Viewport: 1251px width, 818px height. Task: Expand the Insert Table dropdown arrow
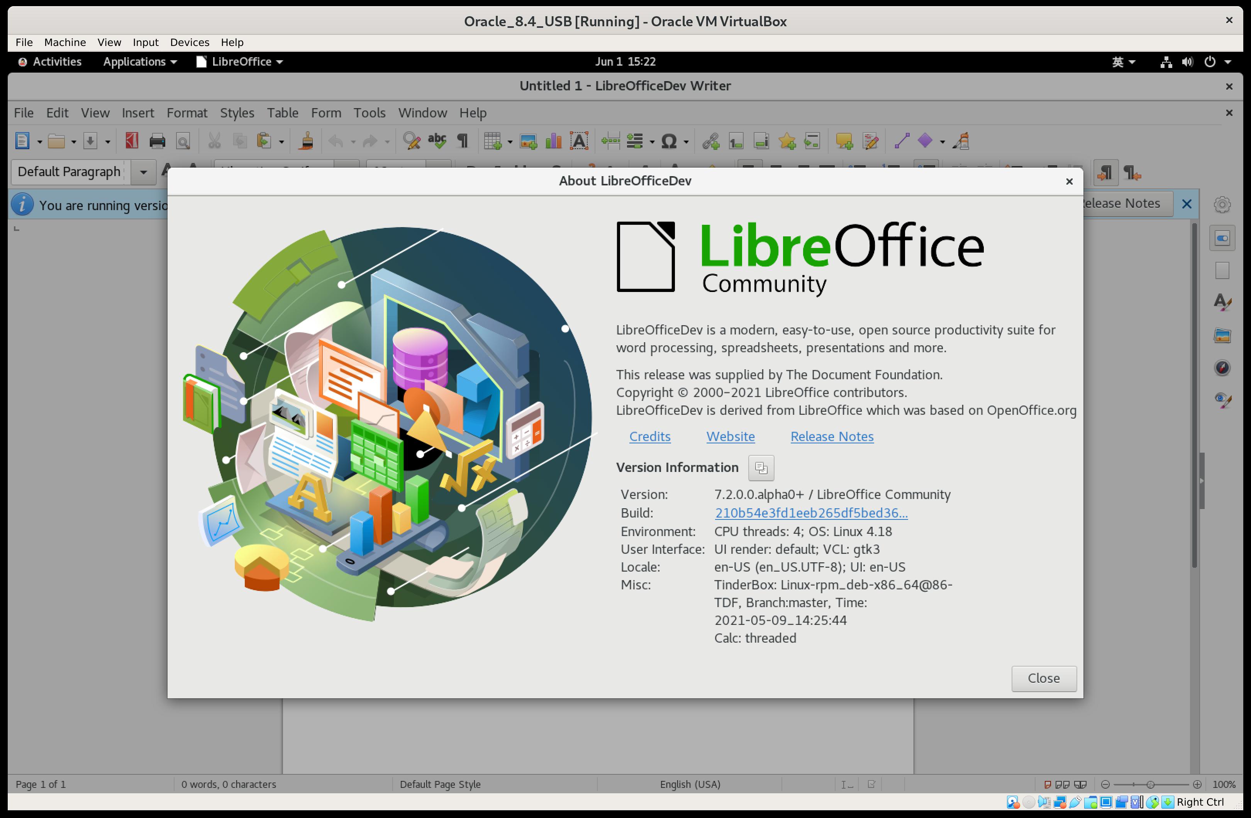[510, 142]
